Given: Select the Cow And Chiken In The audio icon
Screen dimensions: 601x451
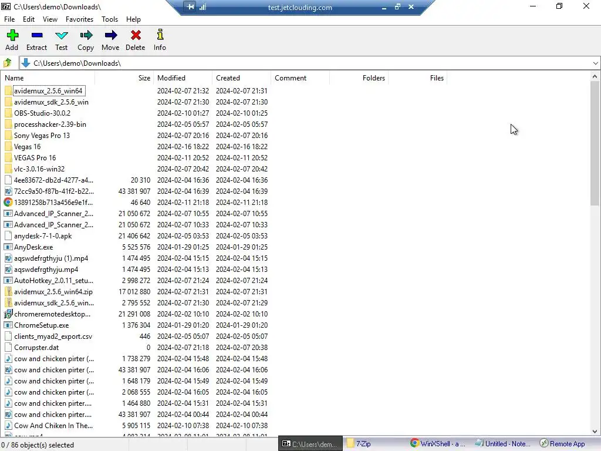Looking at the screenshot, I should click(8, 425).
